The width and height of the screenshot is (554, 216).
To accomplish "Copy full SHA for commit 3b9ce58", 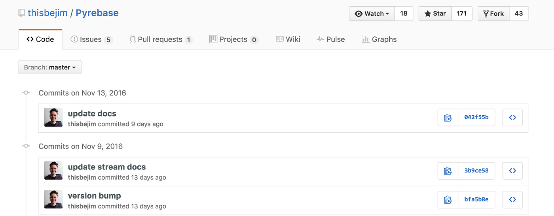I will tap(448, 171).
